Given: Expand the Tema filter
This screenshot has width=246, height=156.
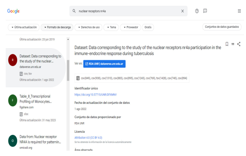Looking at the screenshot, I should (x=111, y=27).
